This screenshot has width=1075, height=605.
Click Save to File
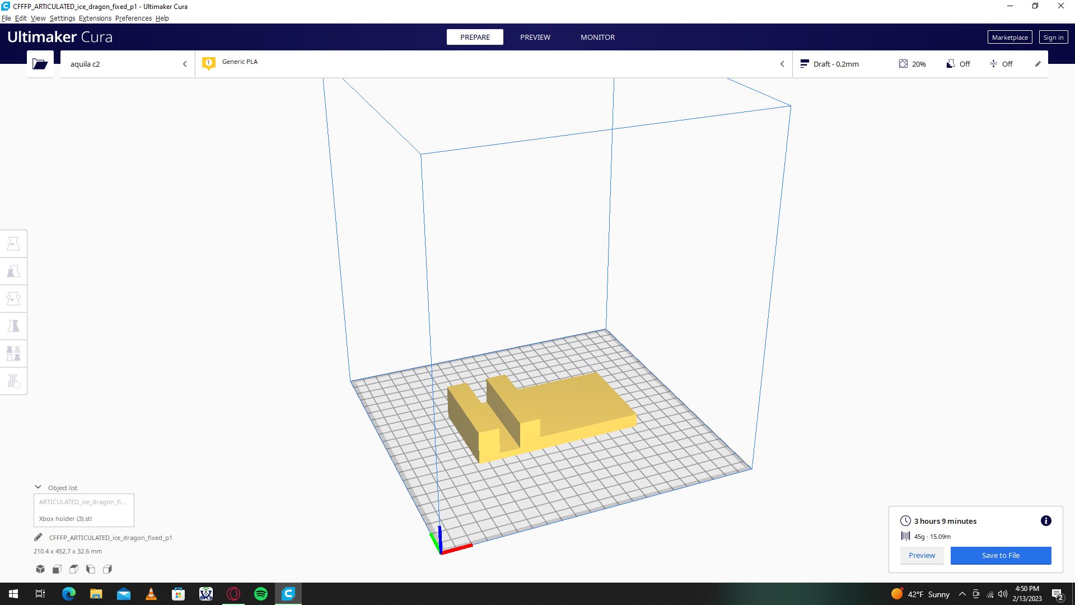1001,555
